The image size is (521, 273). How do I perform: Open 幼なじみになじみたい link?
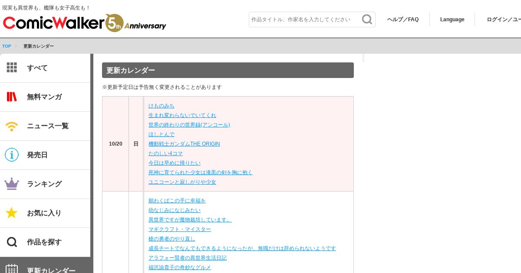(x=175, y=210)
